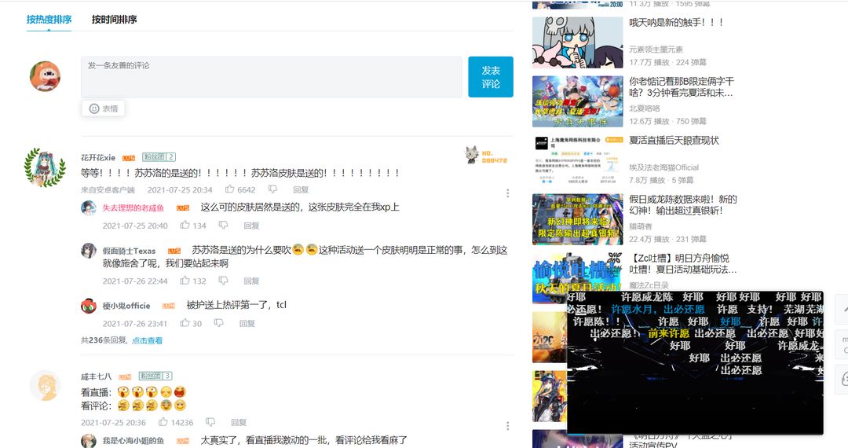The height and width of the screenshot is (448, 848).
Task: Focus the comment text box
Action: 272,77
